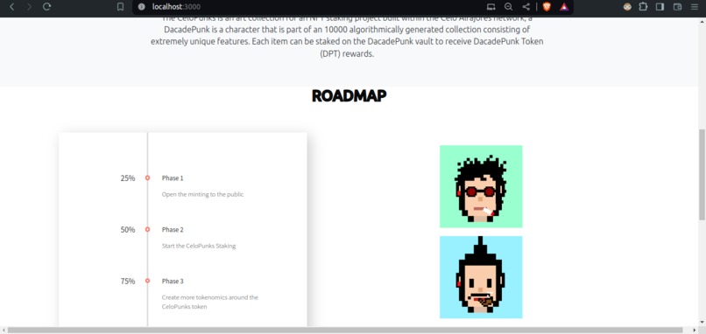
Task: Open Brave Rewards triangle icon
Action: [x=564, y=7]
